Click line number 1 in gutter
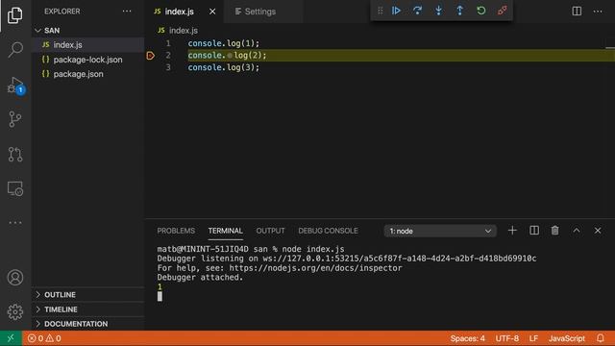This screenshot has height=346, width=615. point(168,43)
